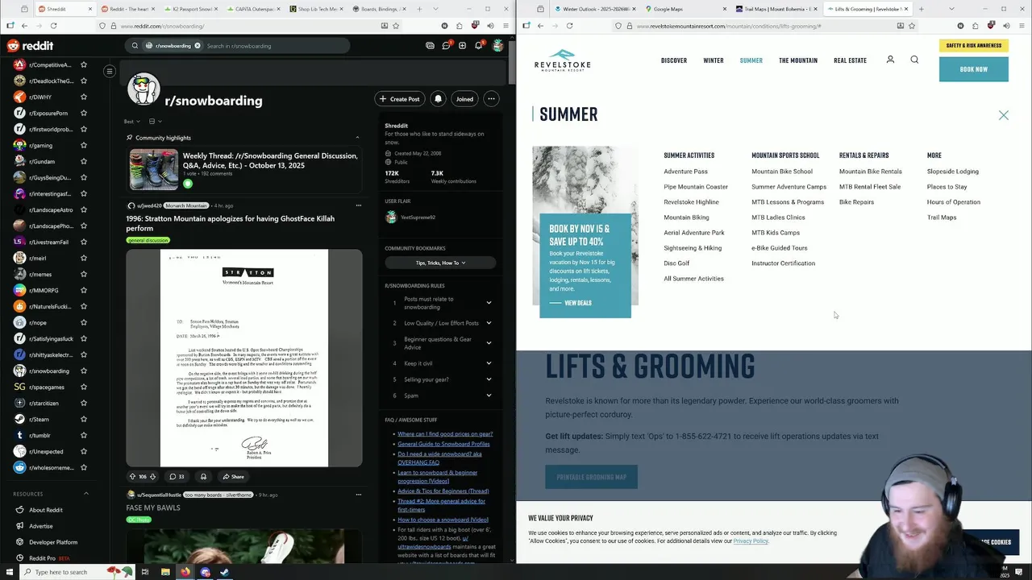Open Mountain Bike Rentals link

click(x=871, y=172)
